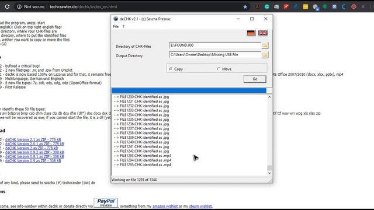Click status text Working on file 1295 of 1344

point(134,180)
